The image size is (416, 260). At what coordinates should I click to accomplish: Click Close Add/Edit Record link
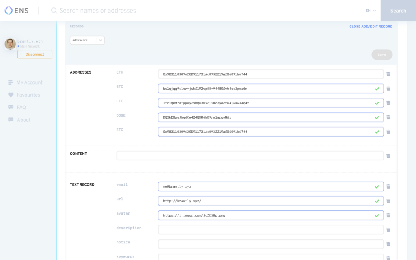coord(370,26)
